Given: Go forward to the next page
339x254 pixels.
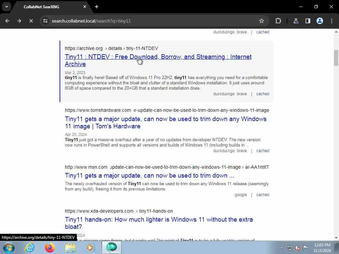Looking at the screenshot, I should tap(19, 21).
